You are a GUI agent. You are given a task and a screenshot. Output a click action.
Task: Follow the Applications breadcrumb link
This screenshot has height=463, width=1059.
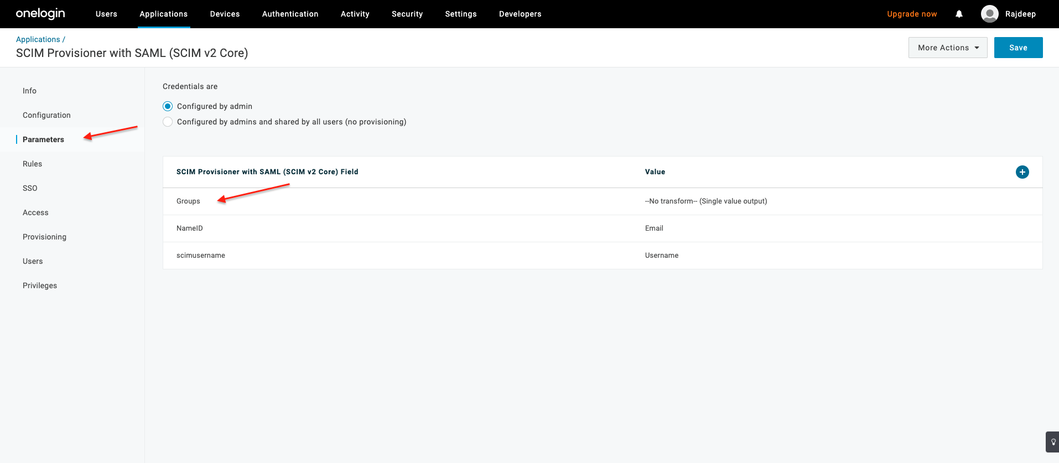click(x=38, y=39)
